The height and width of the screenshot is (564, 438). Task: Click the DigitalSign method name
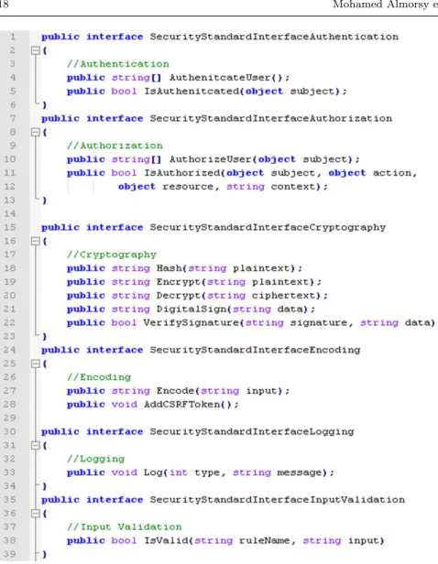(x=192, y=309)
